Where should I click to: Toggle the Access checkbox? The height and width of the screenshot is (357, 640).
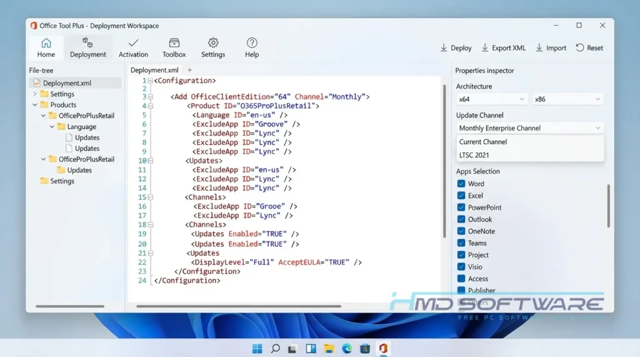click(461, 279)
